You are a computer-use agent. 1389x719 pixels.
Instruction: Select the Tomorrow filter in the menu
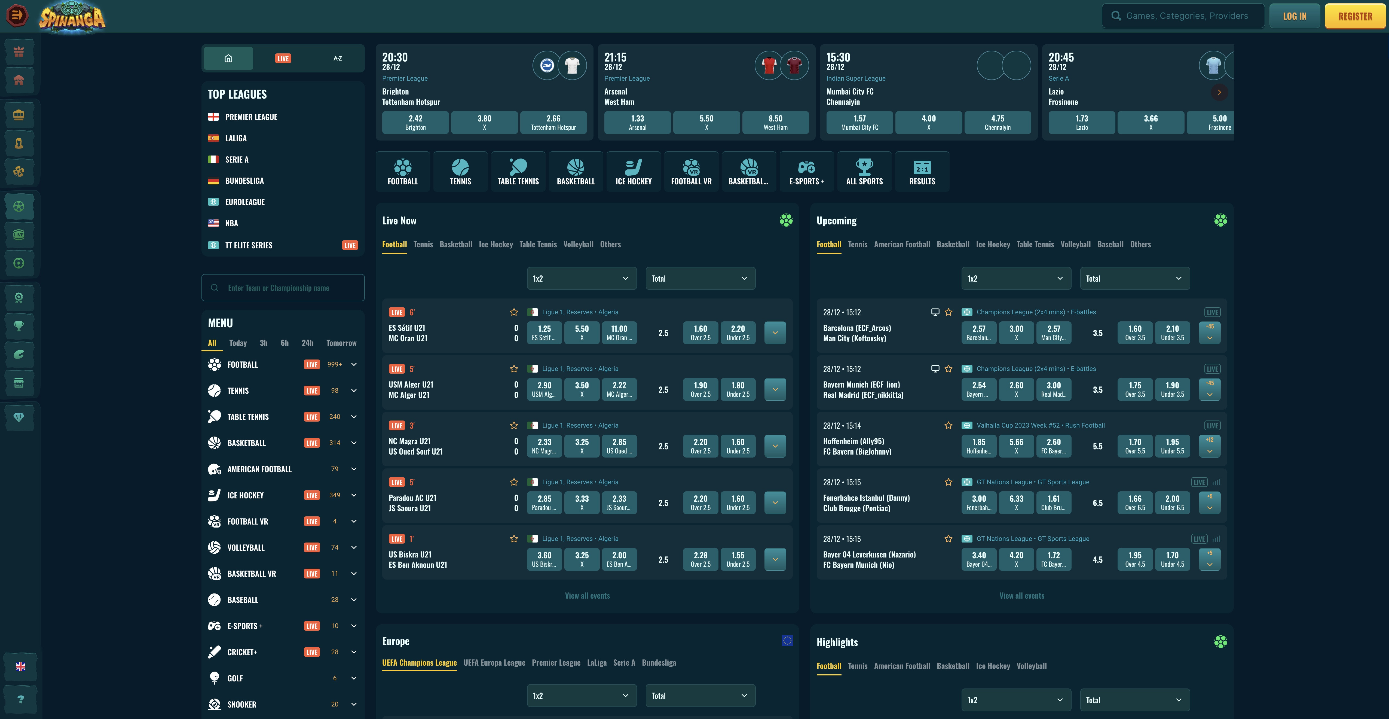(x=341, y=343)
